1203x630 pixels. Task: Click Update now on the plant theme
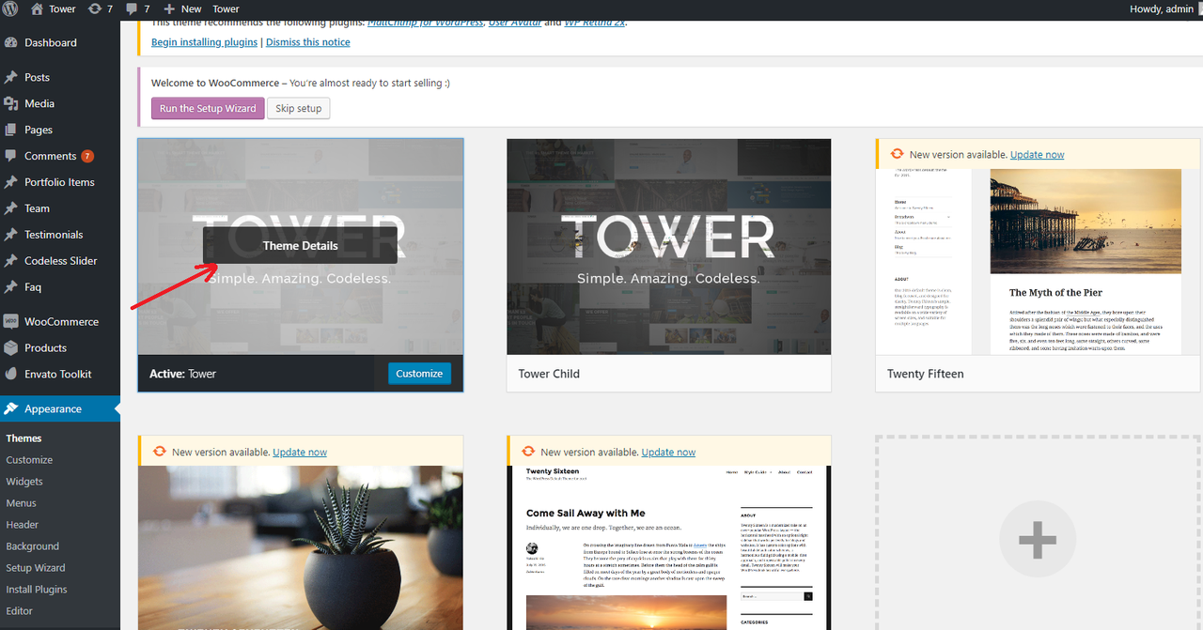point(301,453)
